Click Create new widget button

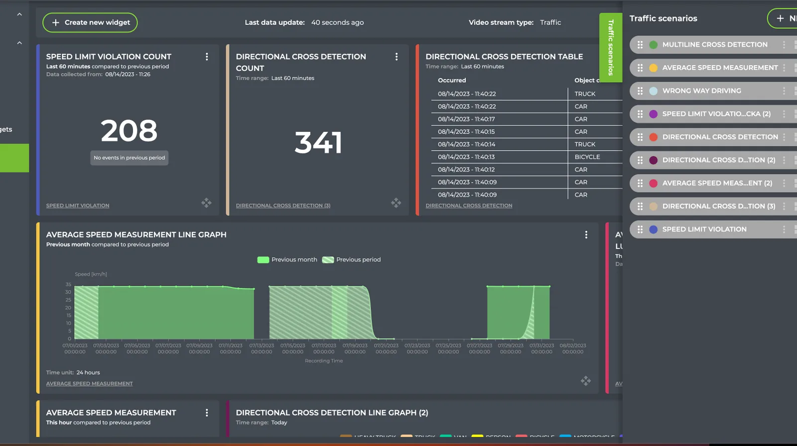tap(90, 22)
